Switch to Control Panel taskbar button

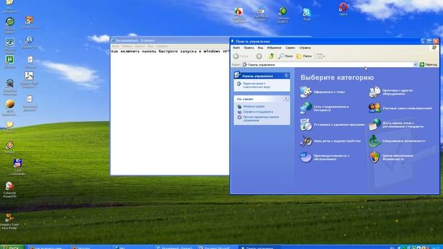click(x=258, y=248)
